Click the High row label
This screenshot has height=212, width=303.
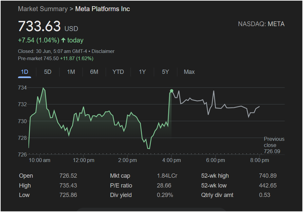point(25,186)
